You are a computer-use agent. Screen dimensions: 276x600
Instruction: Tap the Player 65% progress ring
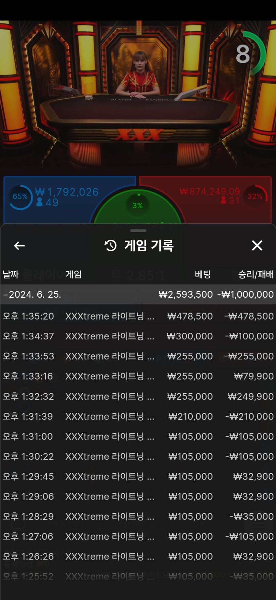[20, 197]
